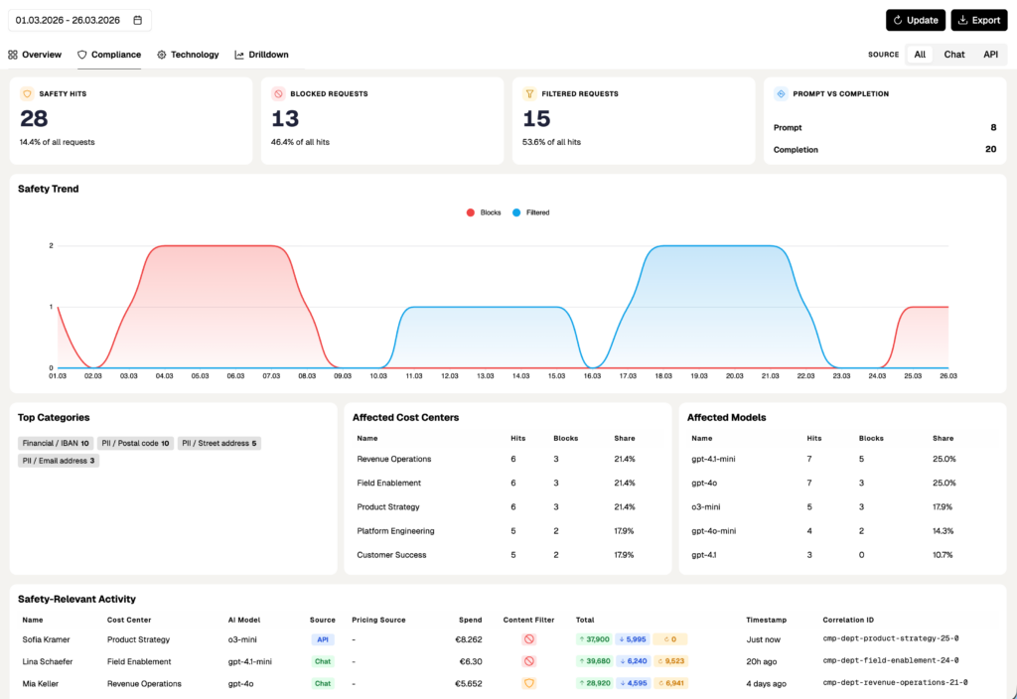Open the Technology tab
The image size is (1017, 699).
pyautogui.click(x=188, y=55)
